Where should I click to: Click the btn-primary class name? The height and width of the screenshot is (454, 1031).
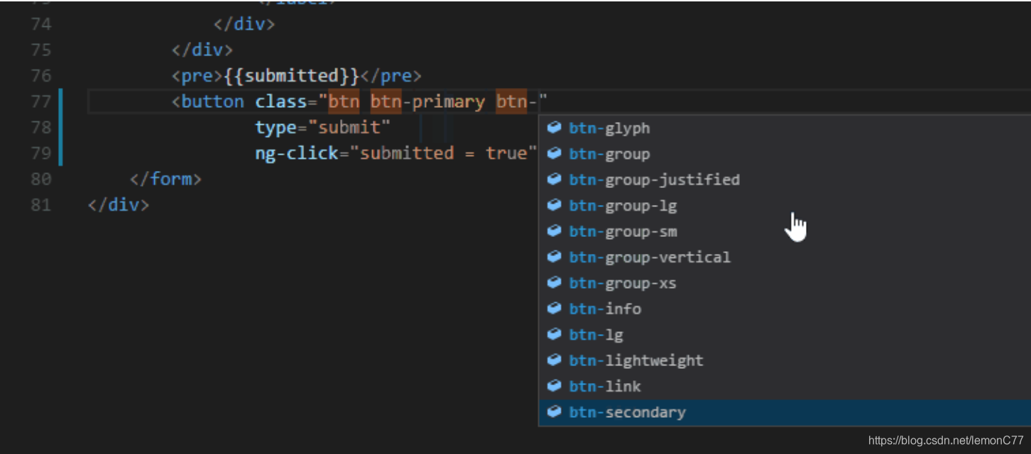(427, 101)
